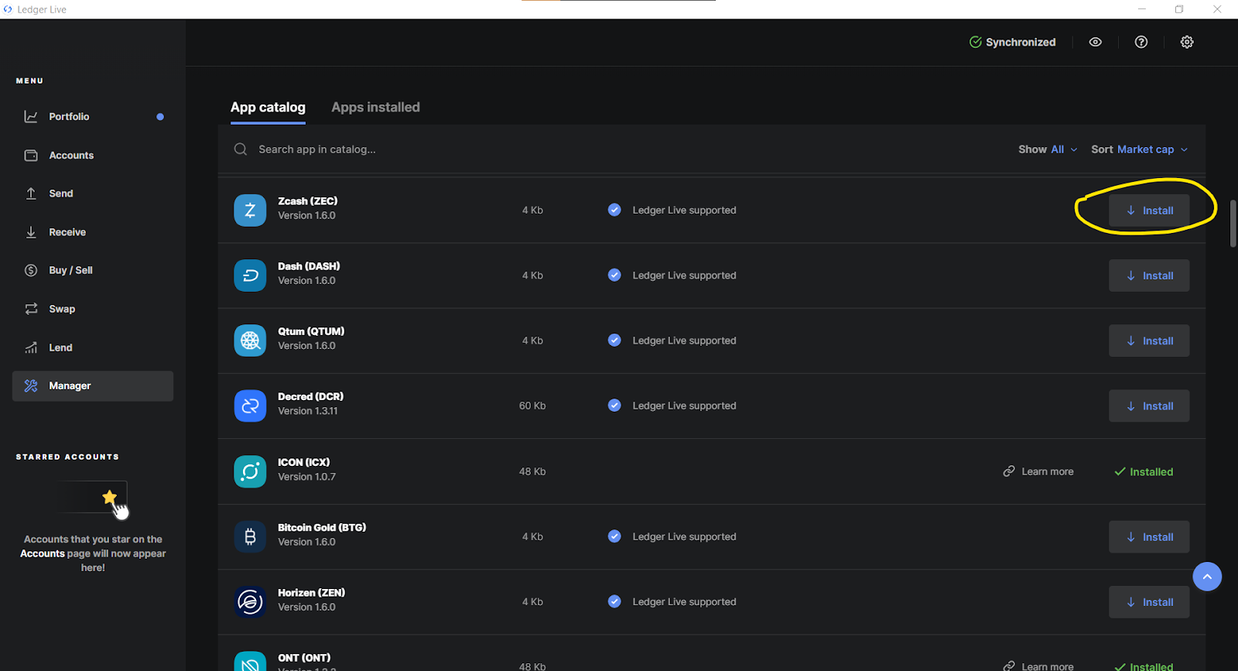The width and height of the screenshot is (1238, 671).
Task: Install the Decred app
Action: click(x=1149, y=406)
